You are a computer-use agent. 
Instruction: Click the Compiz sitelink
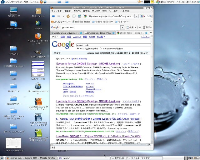click(x=90, y=86)
